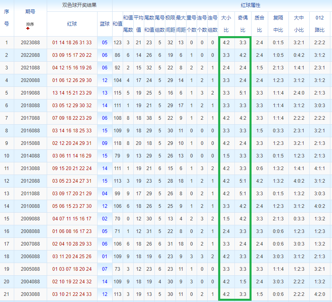Click the red sort arrow under 期号
Screen dimensions: 332x302
pos(28,28)
